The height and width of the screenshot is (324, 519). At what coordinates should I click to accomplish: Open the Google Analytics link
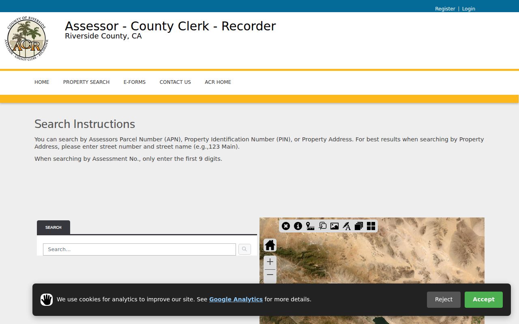[236, 299]
